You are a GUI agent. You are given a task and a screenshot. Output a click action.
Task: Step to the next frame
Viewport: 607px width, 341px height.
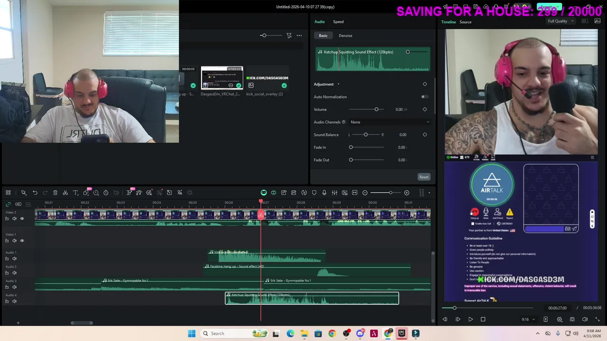[x=458, y=319]
